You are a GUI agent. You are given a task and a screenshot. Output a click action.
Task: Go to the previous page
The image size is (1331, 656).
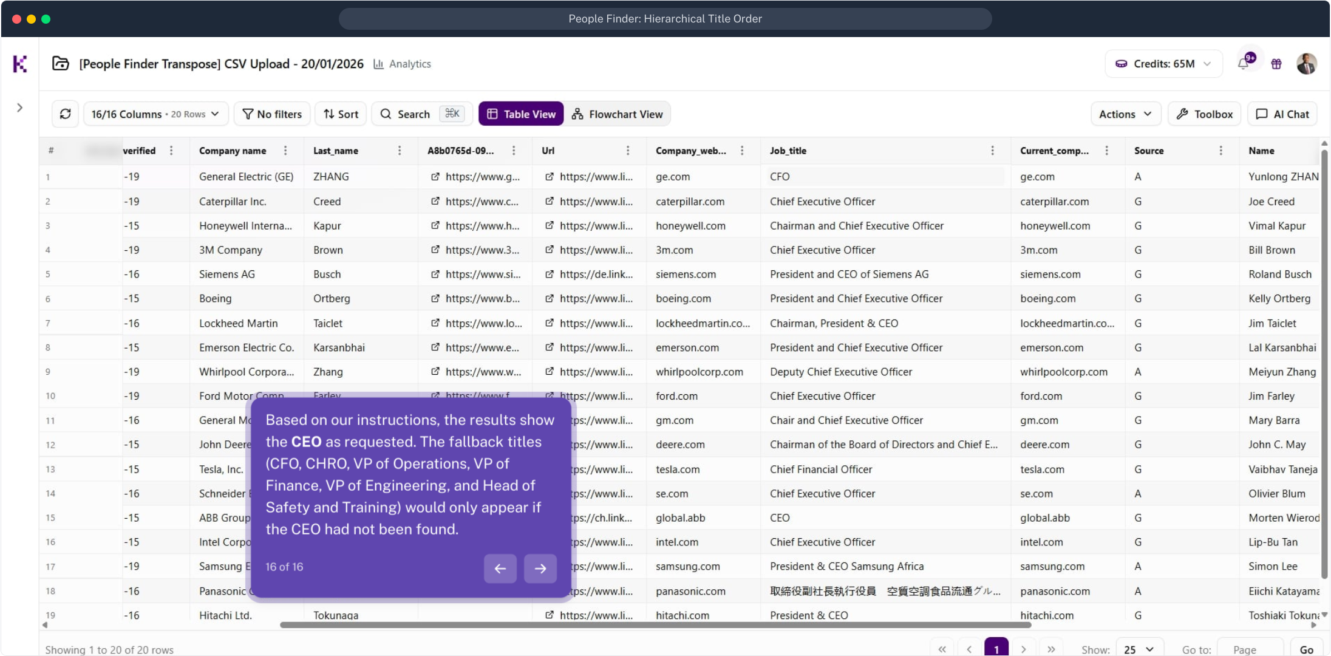pos(969,649)
